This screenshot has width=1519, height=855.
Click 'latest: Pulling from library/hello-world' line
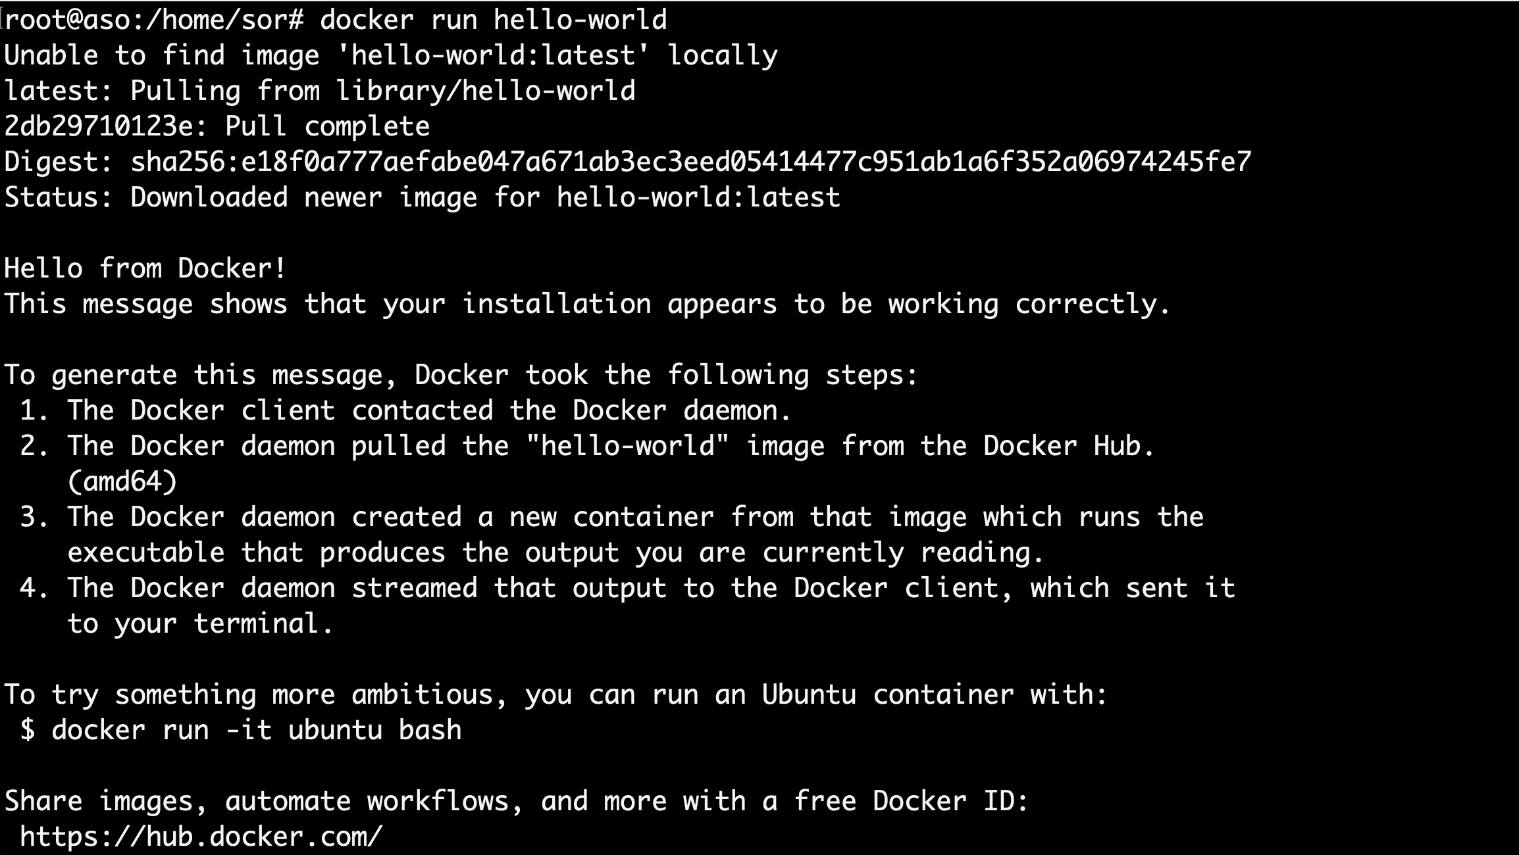pyautogui.click(x=320, y=91)
